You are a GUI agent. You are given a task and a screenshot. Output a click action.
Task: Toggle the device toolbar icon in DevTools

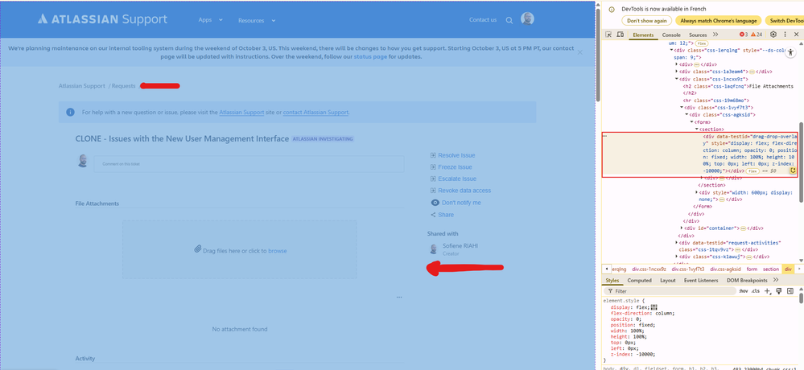pyautogui.click(x=620, y=35)
